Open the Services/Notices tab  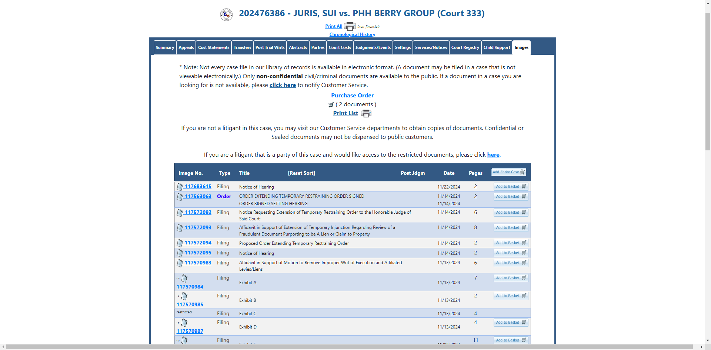[431, 47]
